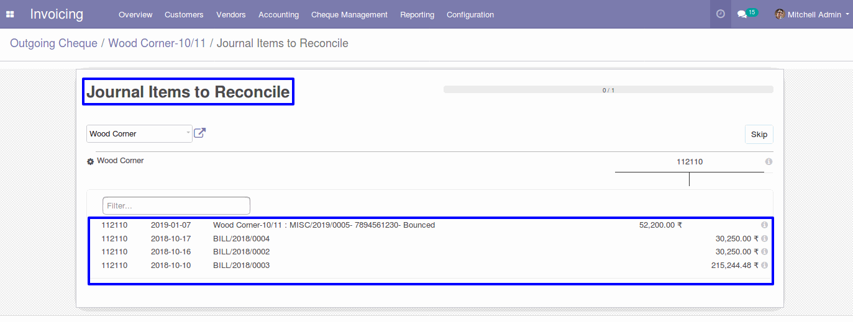Open the Cheque Management menu
Screen dimensions: 853x322
coord(349,14)
